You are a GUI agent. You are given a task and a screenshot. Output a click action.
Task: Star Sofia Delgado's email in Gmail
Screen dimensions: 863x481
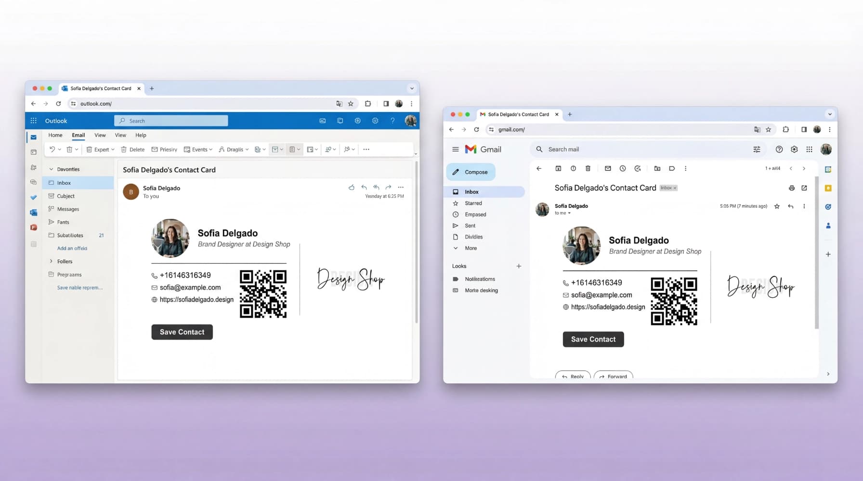click(x=777, y=206)
